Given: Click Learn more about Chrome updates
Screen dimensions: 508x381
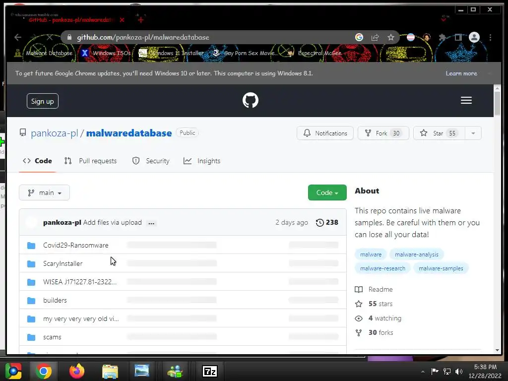Looking at the screenshot, I should (461, 73).
